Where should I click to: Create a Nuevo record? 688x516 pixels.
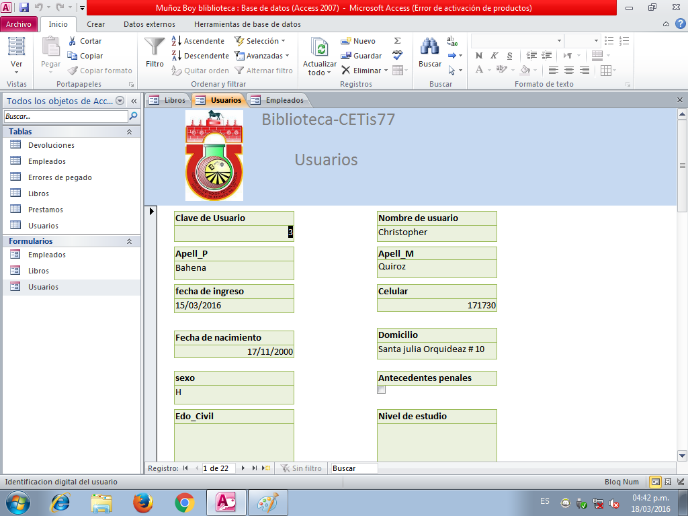[x=358, y=41]
